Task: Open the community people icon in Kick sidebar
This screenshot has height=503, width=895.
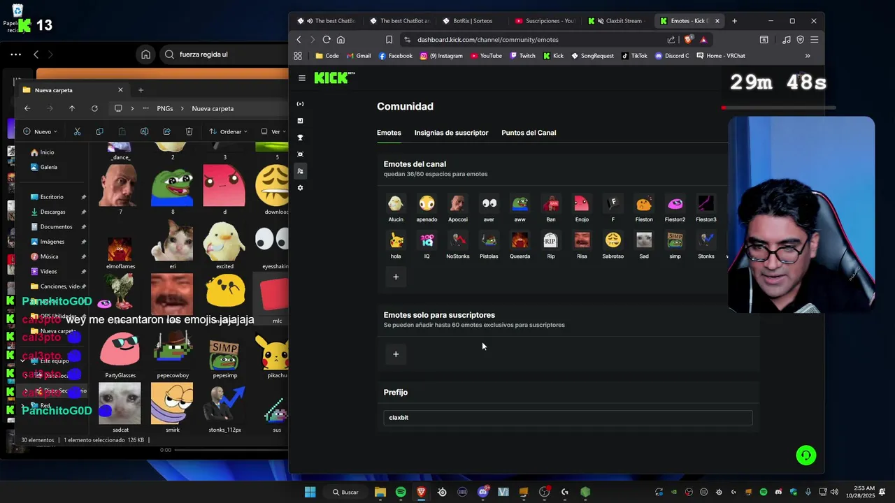Action: coord(300,171)
